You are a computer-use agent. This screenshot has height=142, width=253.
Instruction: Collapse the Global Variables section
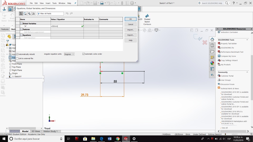point(21,23)
